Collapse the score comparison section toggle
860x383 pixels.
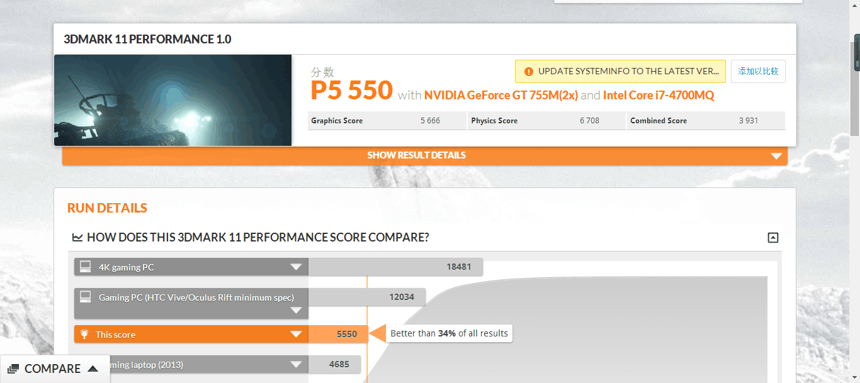[x=773, y=238]
